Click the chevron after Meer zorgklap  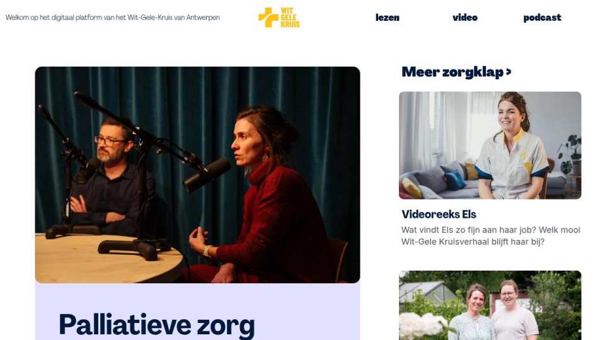[x=509, y=72]
